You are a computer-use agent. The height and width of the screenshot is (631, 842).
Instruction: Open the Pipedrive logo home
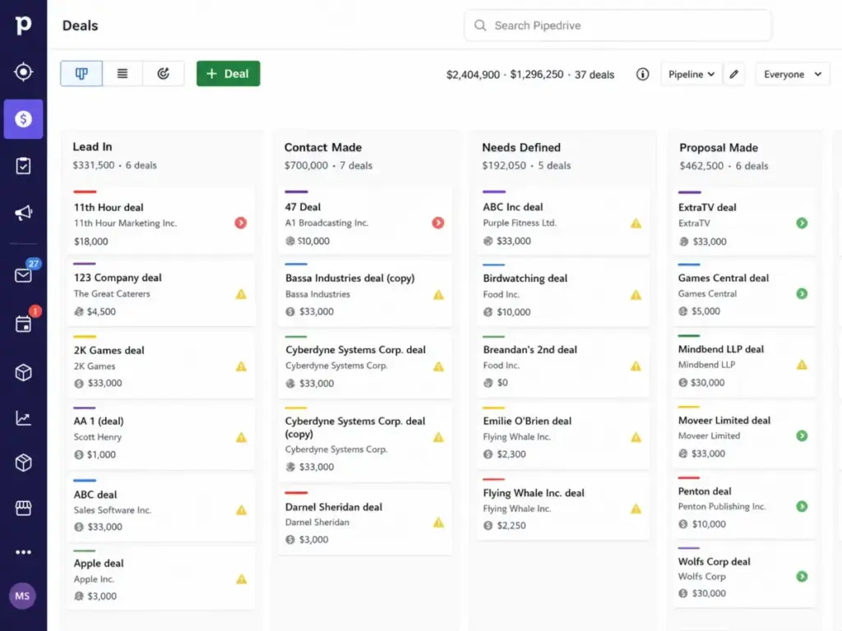click(x=23, y=25)
